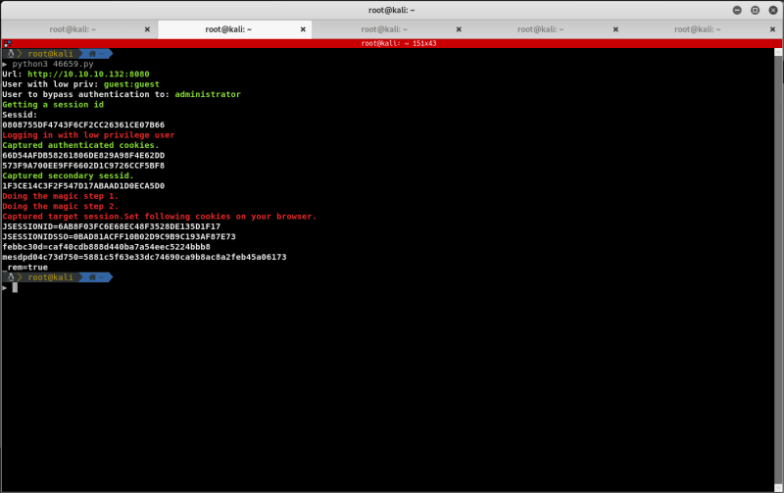Viewport: 784px width, 493px height.
Task: Click the 'python3 46659.py' command line
Action: pyautogui.click(x=53, y=64)
